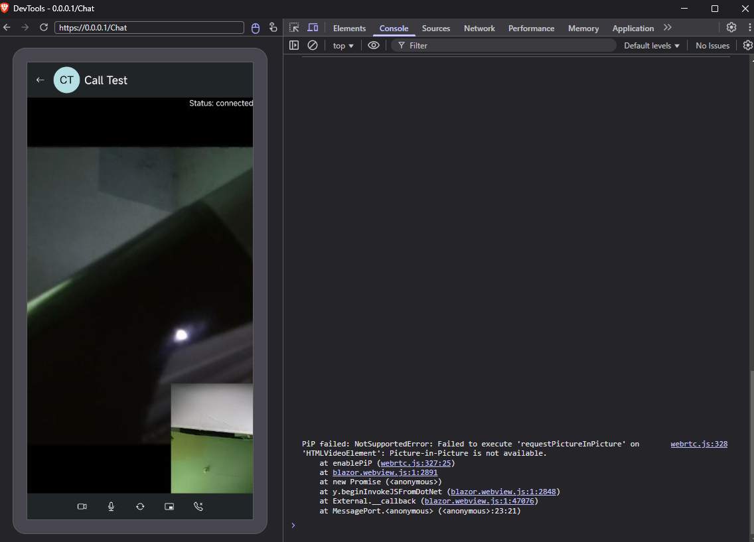Toggle the camera in the call controls
The height and width of the screenshot is (542, 754).
[x=82, y=506]
